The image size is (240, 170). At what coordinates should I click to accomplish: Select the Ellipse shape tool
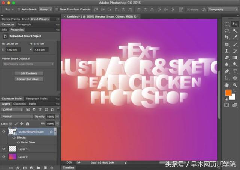click(235, 78)
